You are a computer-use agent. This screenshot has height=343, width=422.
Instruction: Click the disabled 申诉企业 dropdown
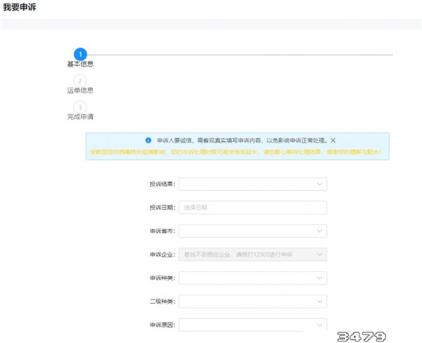[x=252, y=254]
